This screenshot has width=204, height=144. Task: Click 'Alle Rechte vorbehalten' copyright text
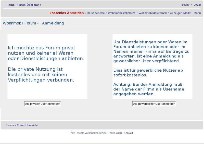point(85,133)
